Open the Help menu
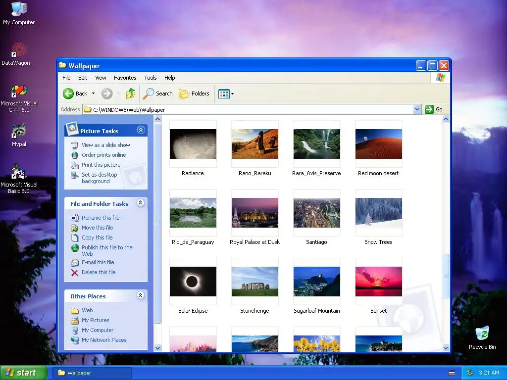Screen dimensions: 507x380 pyautogui.click(x=169, y=78)
